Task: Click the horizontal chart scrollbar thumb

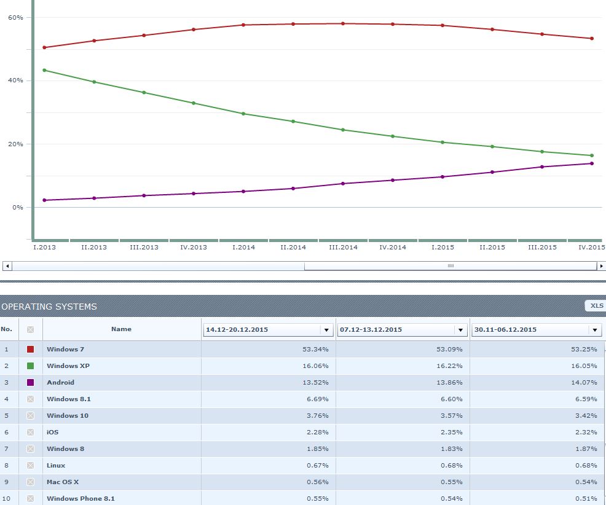Action: 451,266
